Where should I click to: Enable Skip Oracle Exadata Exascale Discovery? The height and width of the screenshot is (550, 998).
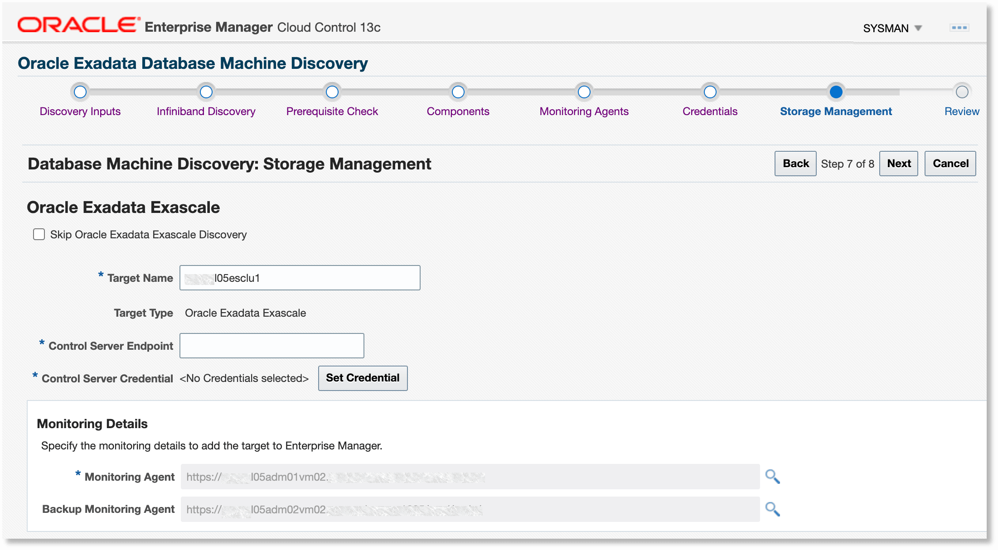39,234
